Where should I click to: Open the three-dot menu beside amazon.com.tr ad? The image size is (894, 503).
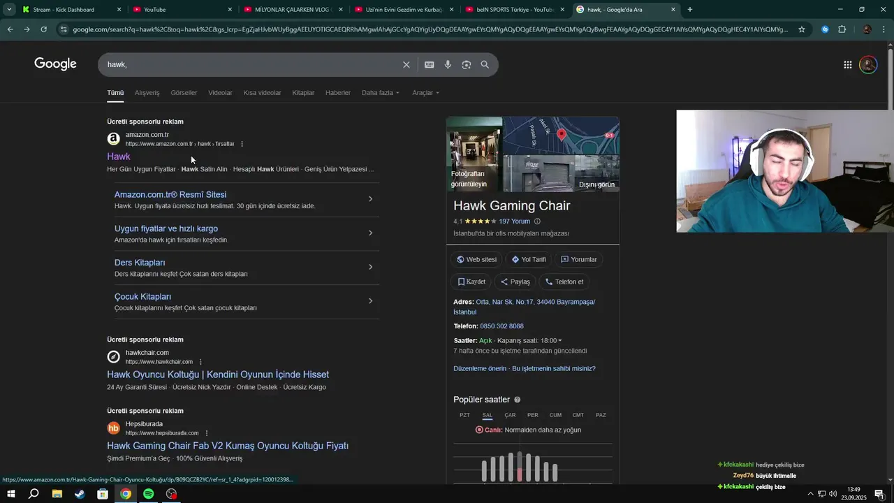click(242, 144)
